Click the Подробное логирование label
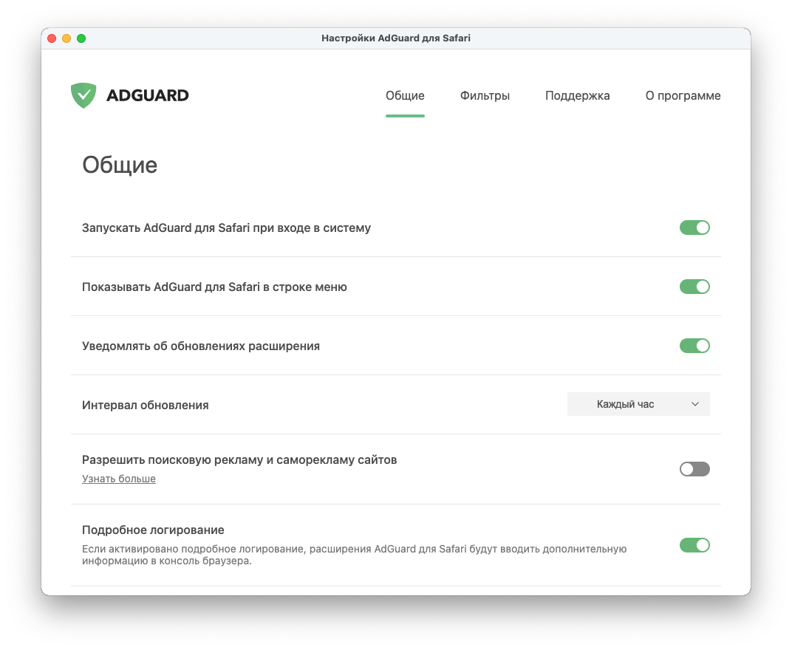This screenshot has height=650, width=792. [153, 530]
